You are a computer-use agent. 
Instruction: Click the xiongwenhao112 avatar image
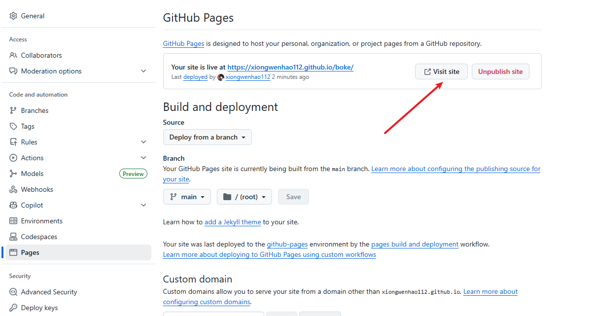(221, 77)
